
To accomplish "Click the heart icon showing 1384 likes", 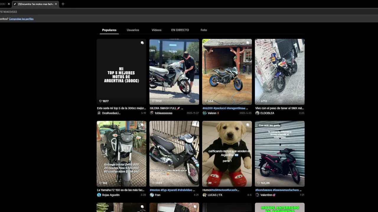I will pos(153,183).
